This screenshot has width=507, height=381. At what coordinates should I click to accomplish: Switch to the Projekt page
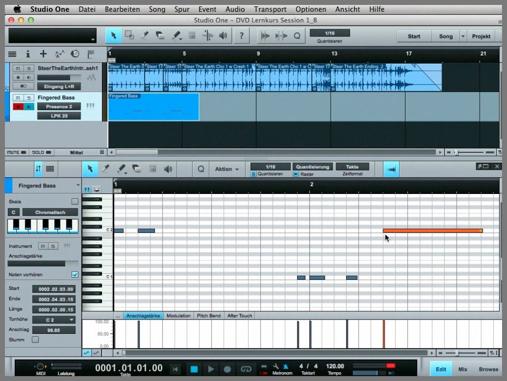[481, 36]
